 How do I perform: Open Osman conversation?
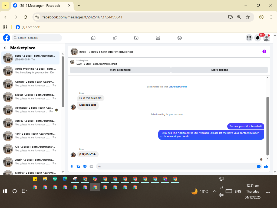[30, 84]
